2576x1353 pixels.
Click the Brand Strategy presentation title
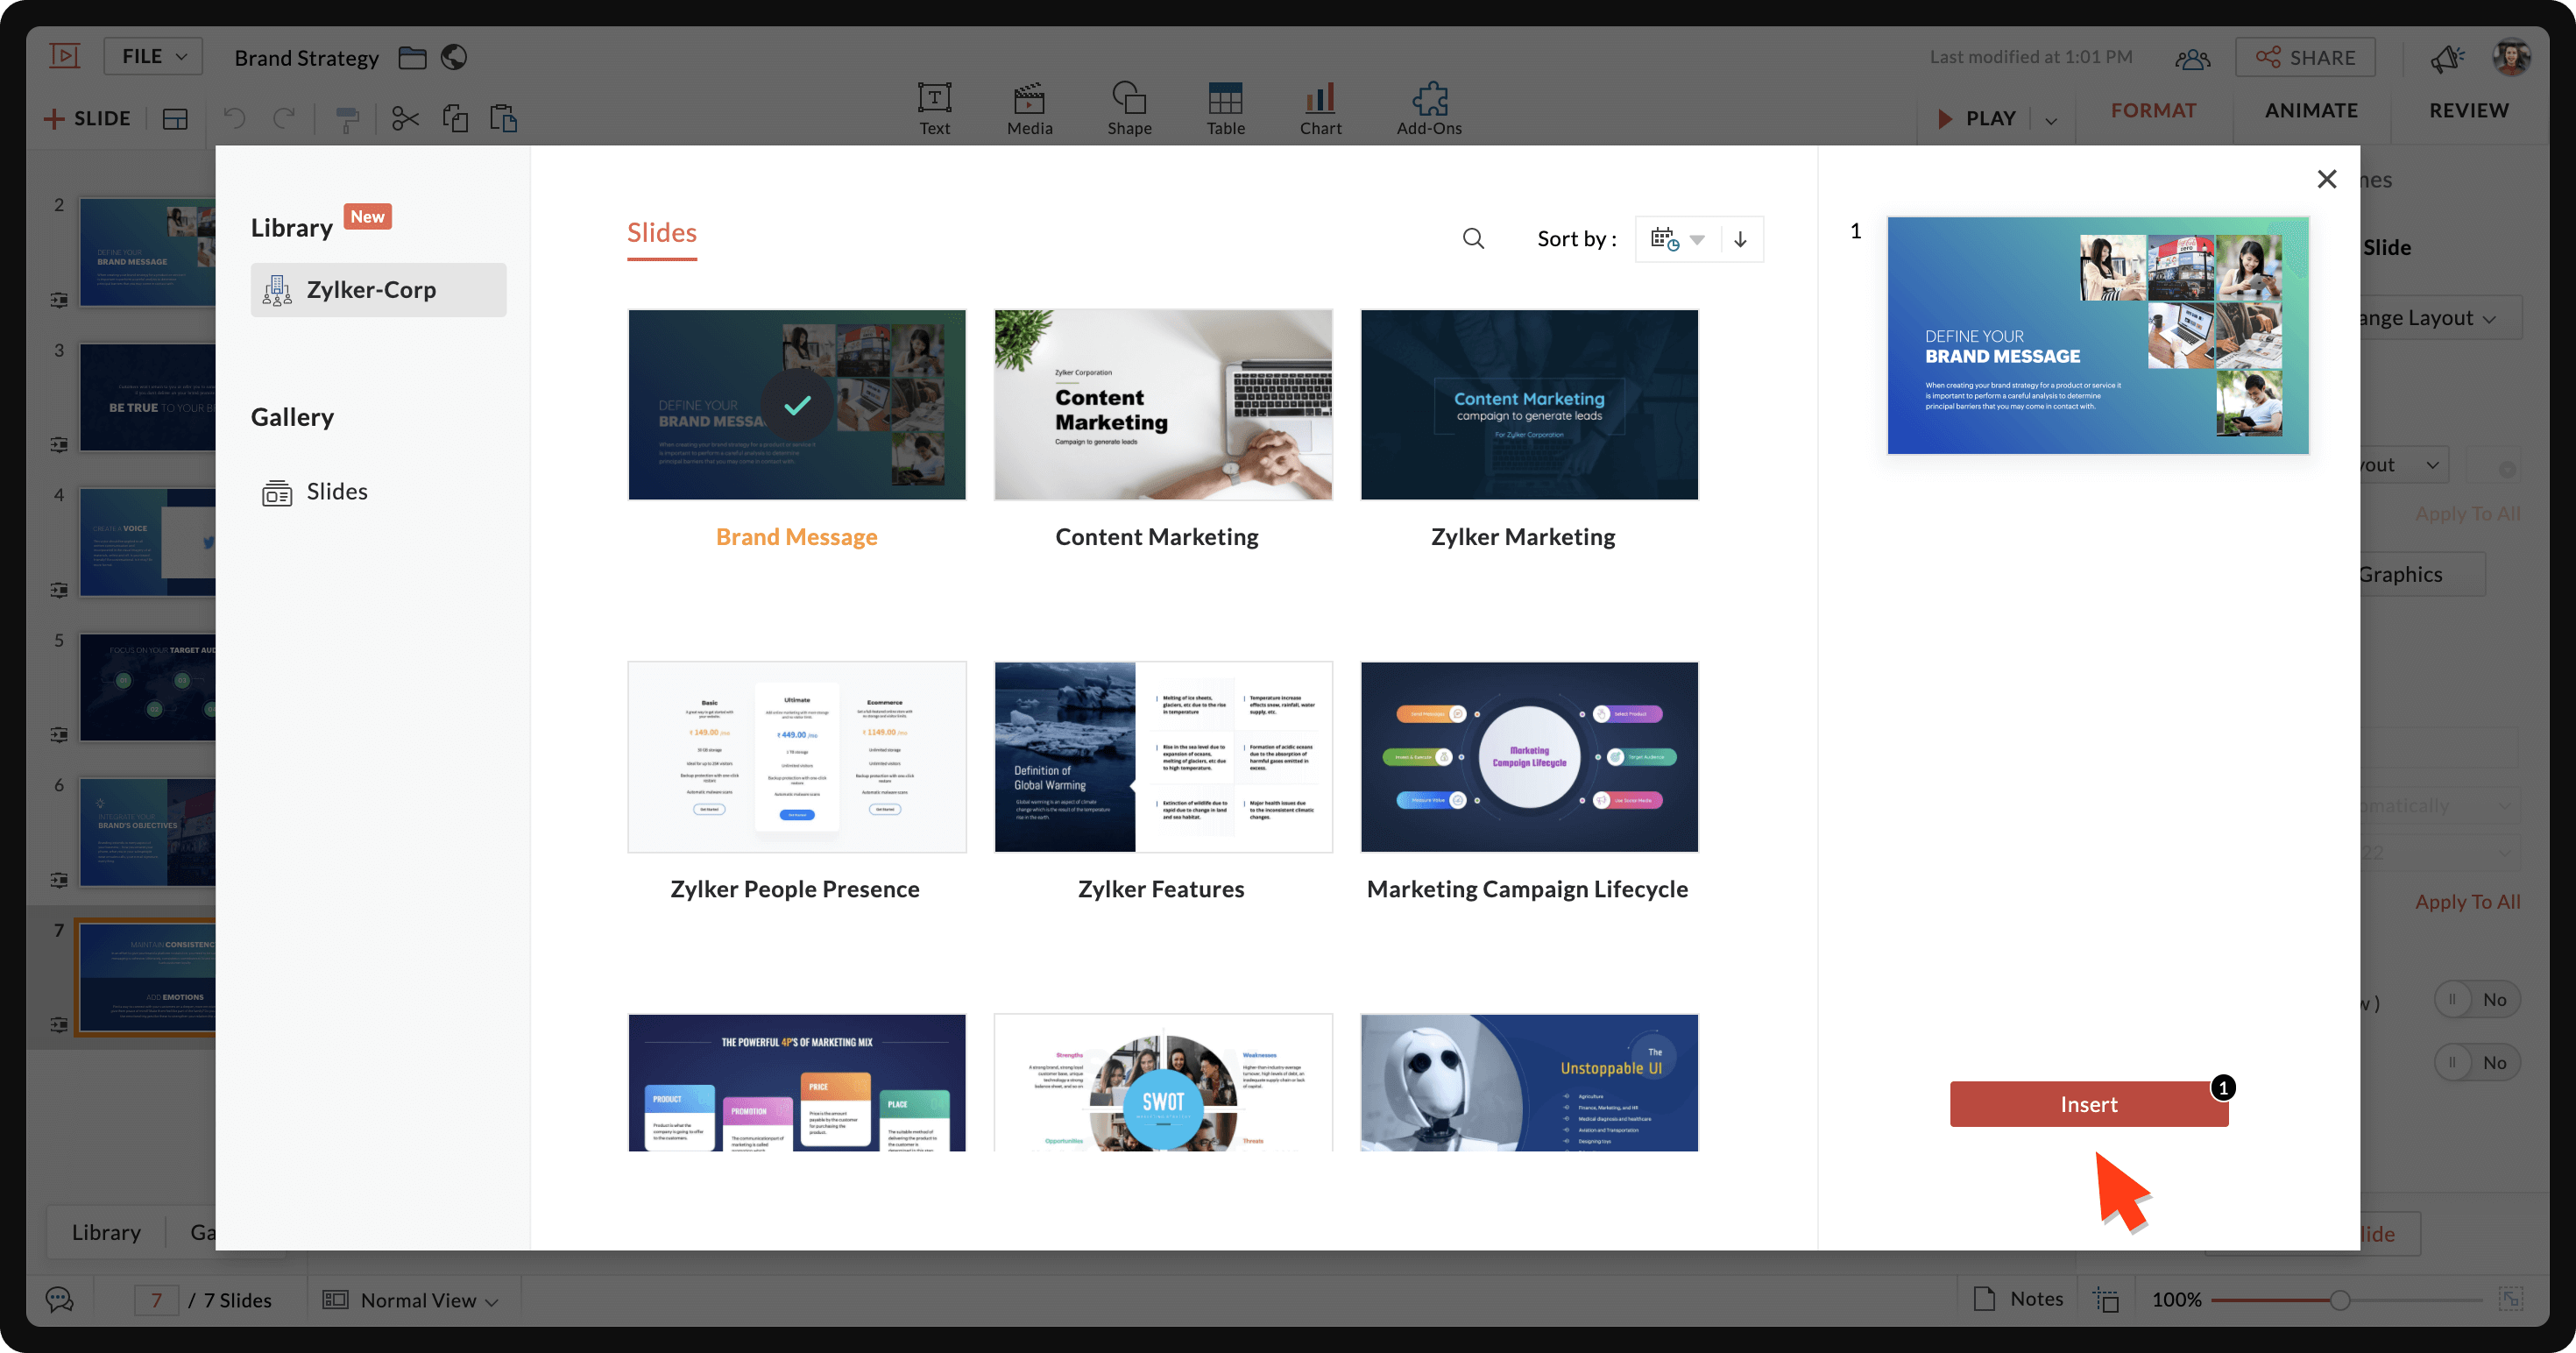tap(306, 58)
